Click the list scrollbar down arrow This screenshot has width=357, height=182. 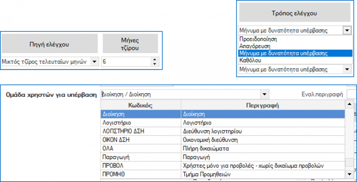349,174
